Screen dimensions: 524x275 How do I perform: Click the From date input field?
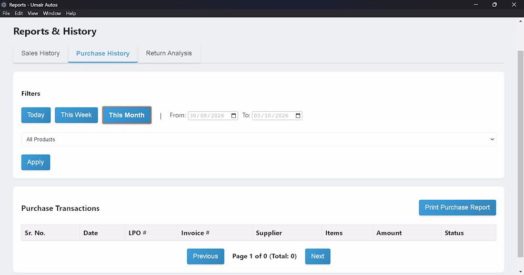pos(213,116)
